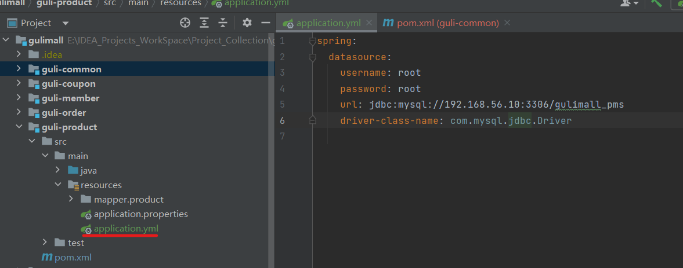This screenshot has width=683, height=268.
Task: Open application.properties in the project tree
Action: (x=140, y=214)
